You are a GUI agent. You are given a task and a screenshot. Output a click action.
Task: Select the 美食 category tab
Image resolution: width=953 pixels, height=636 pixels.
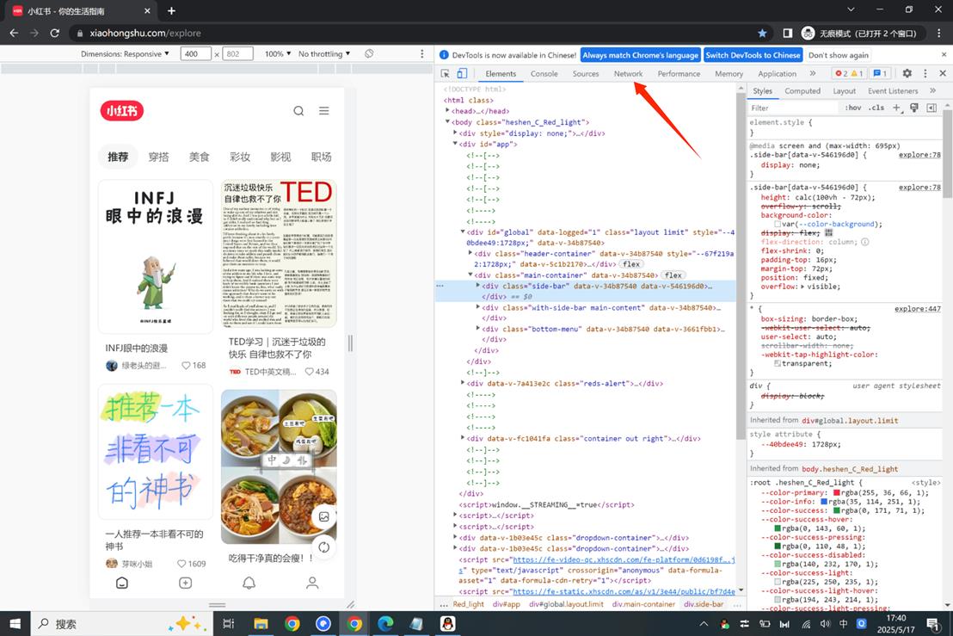point(200,157)
